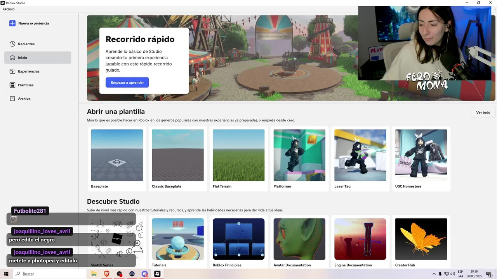Open the Classic Baseplate template
The image size is (497, 279).
(178, 159)
